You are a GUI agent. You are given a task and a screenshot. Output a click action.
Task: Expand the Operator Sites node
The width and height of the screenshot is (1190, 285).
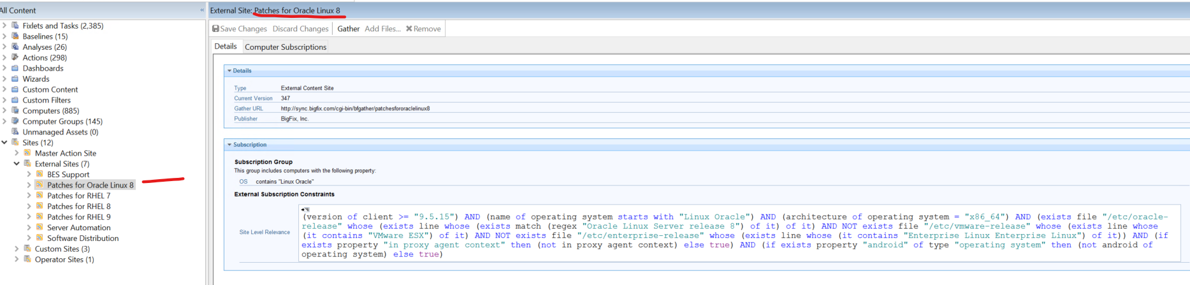tap(17, 259)
